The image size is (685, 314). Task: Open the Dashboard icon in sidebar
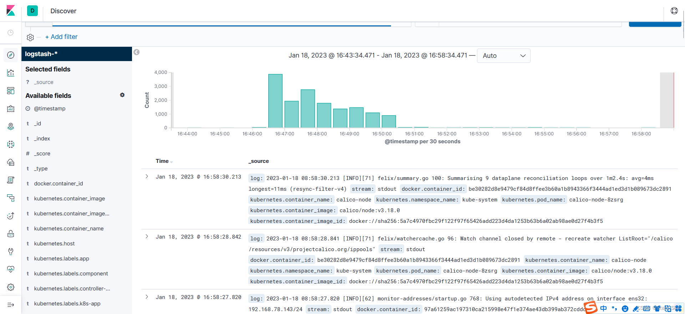tap(11, 91)
